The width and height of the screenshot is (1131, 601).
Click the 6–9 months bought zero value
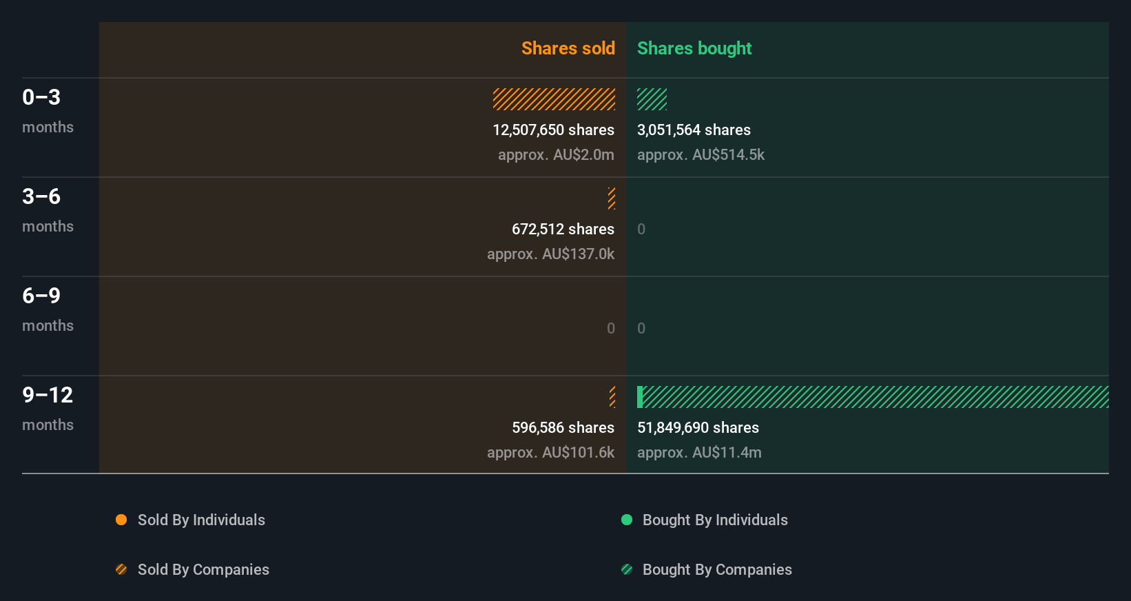point(641,328)
